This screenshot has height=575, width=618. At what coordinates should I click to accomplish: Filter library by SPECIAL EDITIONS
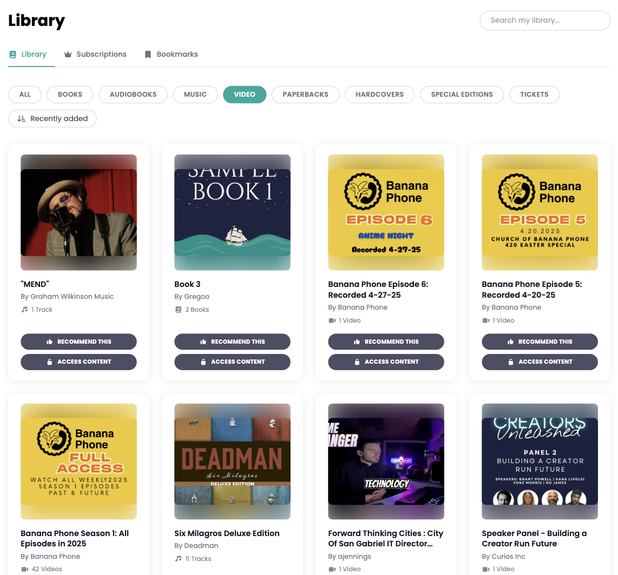(x=462, y=95)
